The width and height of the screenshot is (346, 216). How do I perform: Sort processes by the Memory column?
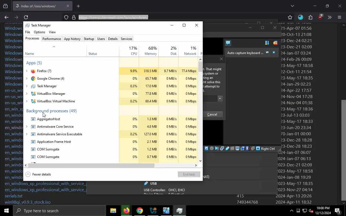[x=149, y=50]
